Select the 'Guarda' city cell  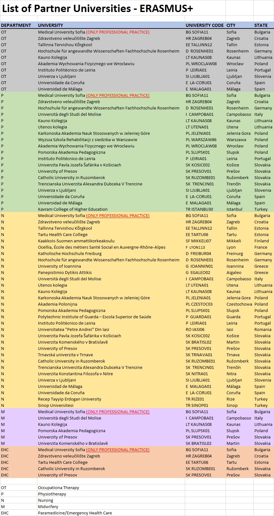pos(234,317)
